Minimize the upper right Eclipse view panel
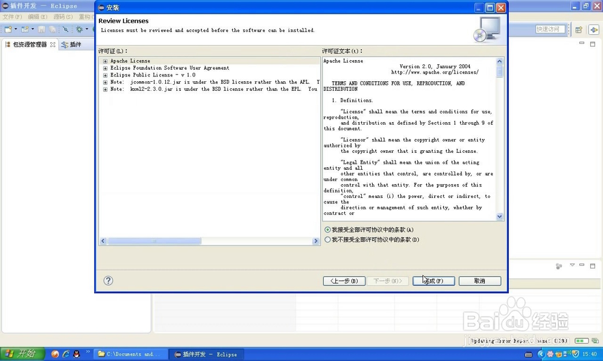This screenshot has height=361, width=603. (x=582, y=44)
